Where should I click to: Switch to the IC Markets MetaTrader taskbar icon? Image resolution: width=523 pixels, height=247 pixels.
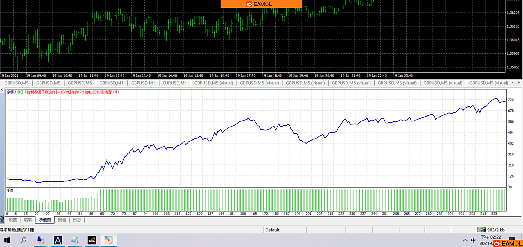(x=91, y=240)
